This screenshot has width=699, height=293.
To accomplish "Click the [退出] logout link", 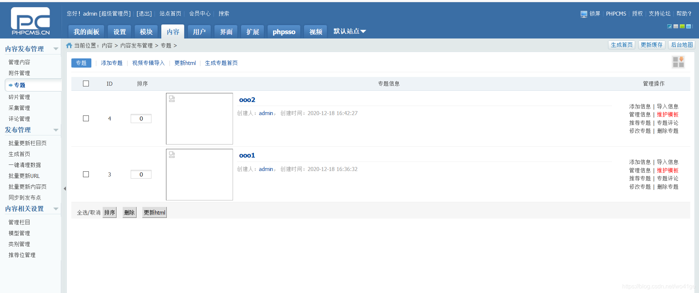I will tap(144, 13).
